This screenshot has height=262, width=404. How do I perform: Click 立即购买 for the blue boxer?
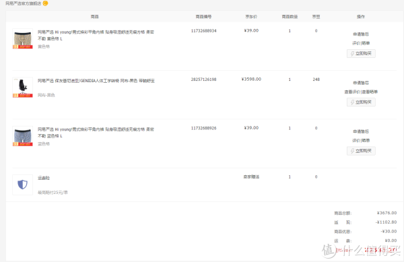point(361,151)
